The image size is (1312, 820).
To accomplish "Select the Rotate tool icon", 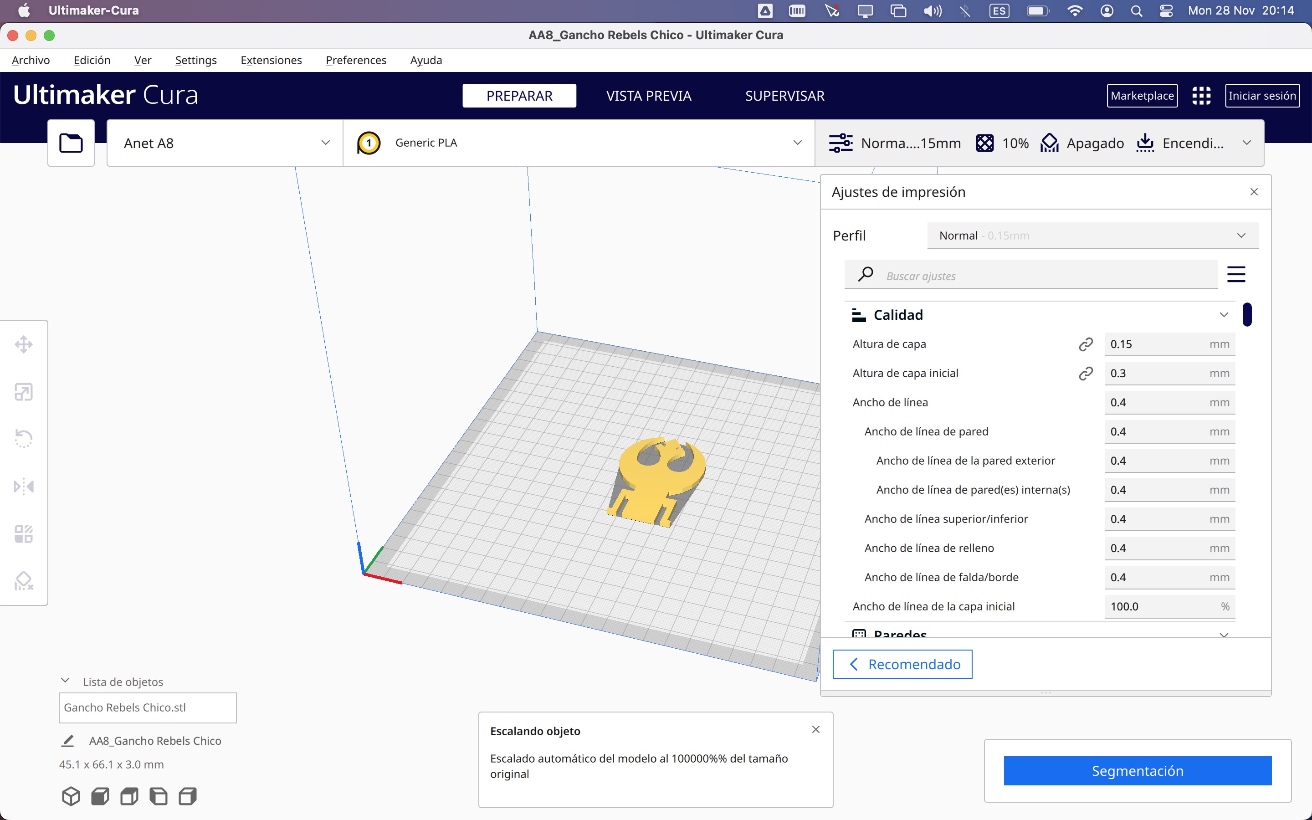I will coord(23,438).
